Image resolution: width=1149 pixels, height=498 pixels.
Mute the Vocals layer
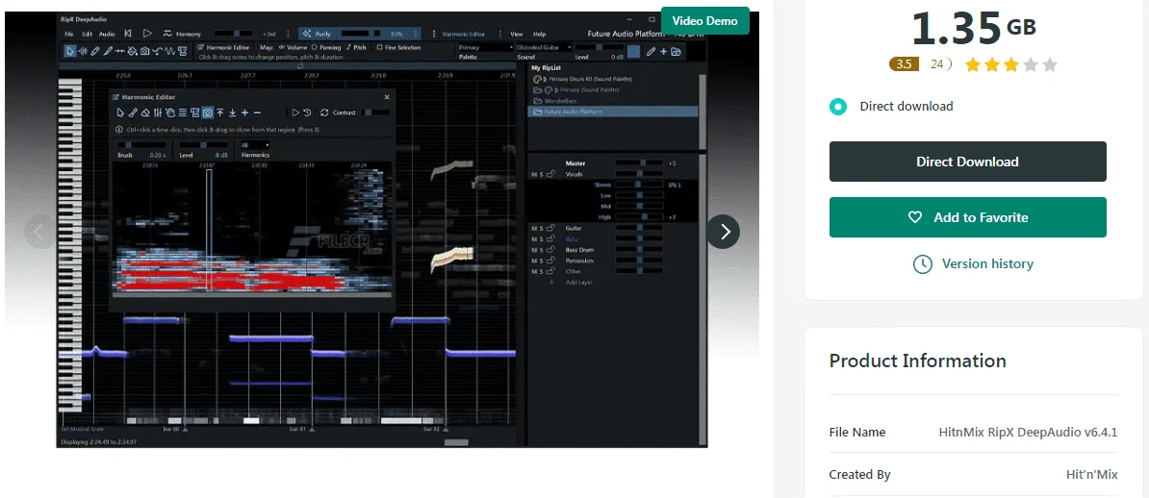click(x=534, y=174)
